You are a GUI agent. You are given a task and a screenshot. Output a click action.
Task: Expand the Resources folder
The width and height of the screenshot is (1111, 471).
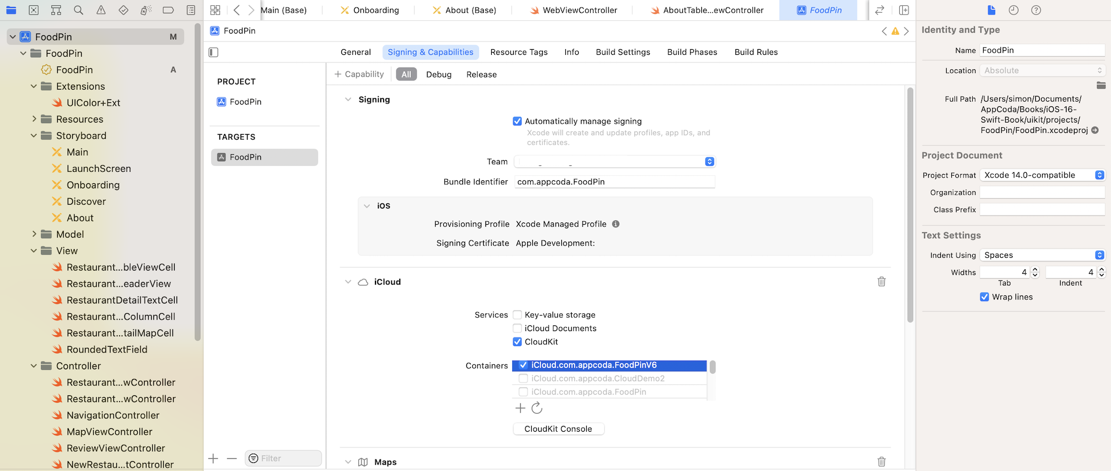pyautogui.click(x=34, y=119)
